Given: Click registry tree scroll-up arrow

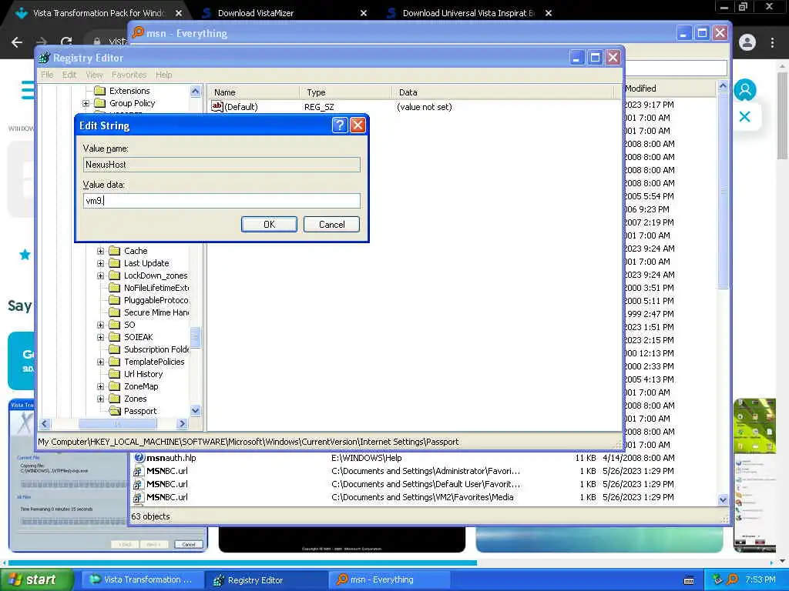Looking at the screenshot, I should (195, 91).
